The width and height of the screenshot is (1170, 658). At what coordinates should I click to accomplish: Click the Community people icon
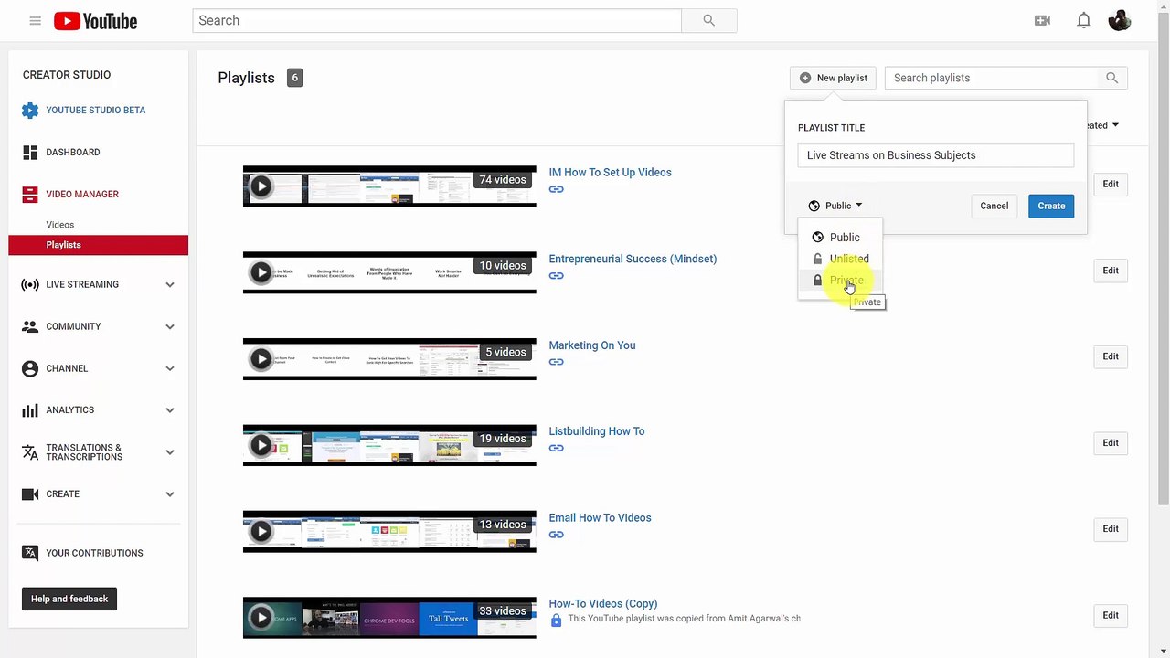pyautogui.click(x=30, y=326)
